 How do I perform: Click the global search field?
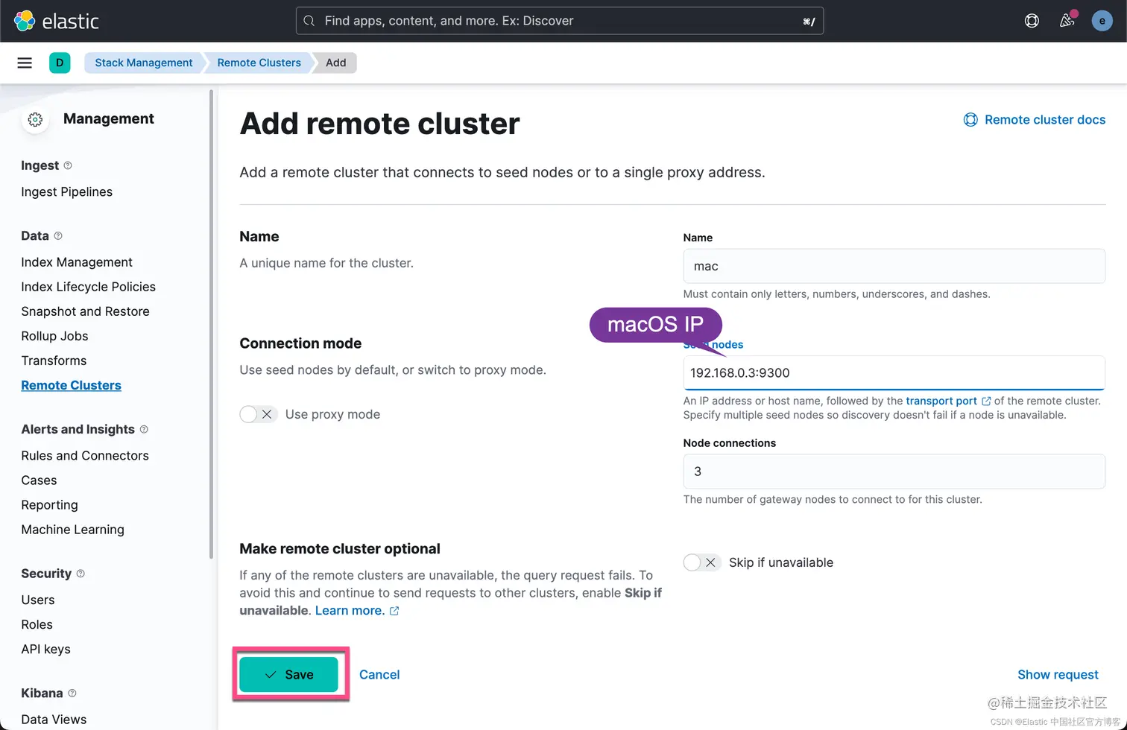click(x=560, y=21)
